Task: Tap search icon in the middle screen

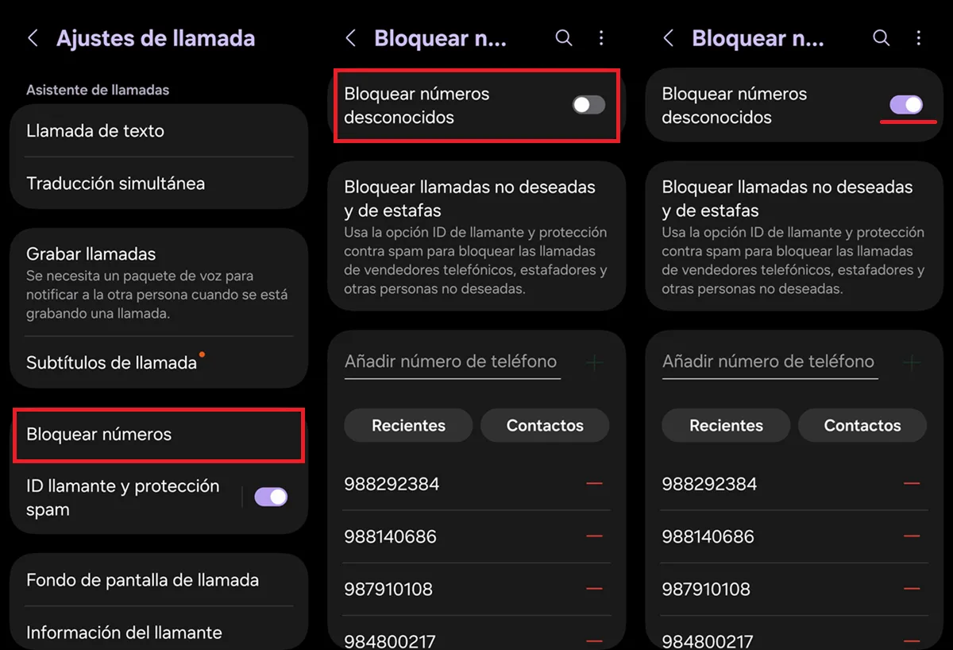Action: pyautogui.click(x=564, y=38)
